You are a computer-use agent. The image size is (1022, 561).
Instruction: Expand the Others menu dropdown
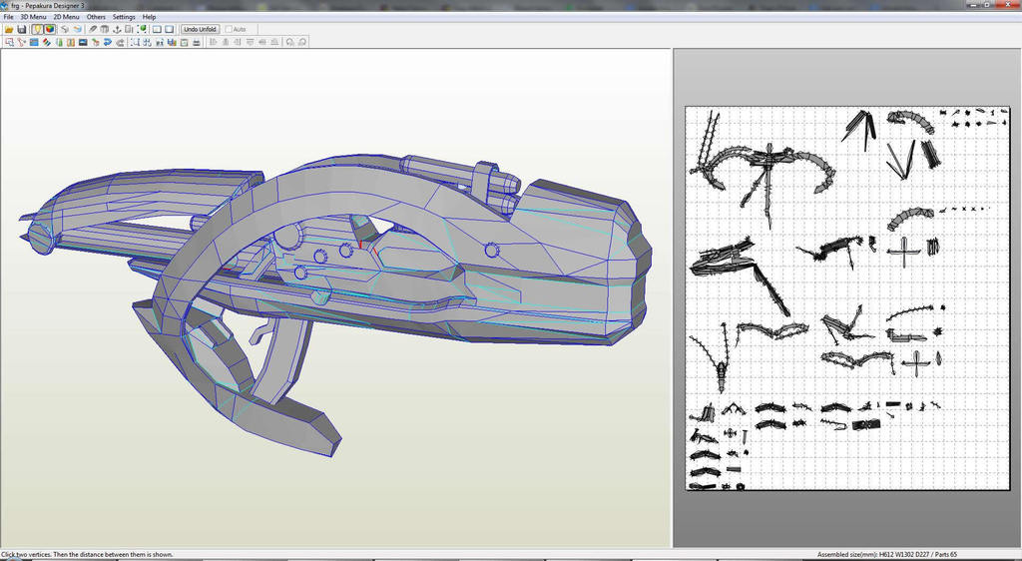tap(96, 17)
